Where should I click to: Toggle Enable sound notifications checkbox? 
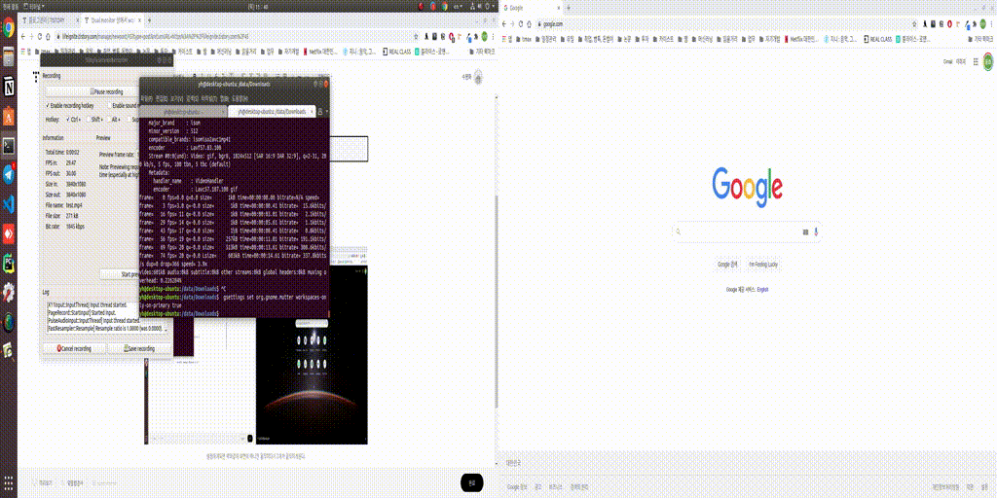tap(123, 105)
